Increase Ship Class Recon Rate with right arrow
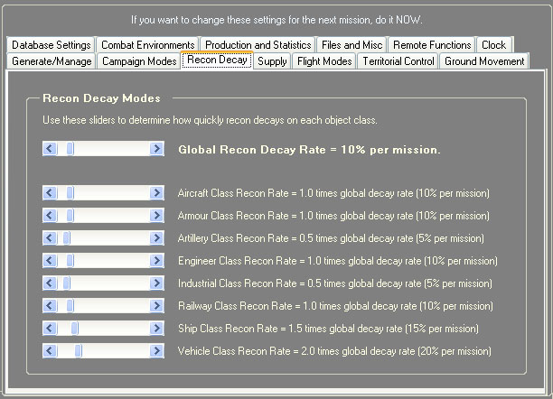The image size is (553, 399). (x=156, y=328)
